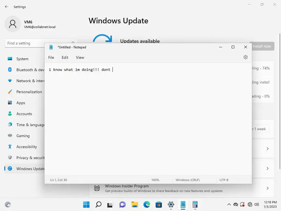Open Task View on the taskbar
The width and height of the screenshot is (281, 211).
click(x=110, y=204)
